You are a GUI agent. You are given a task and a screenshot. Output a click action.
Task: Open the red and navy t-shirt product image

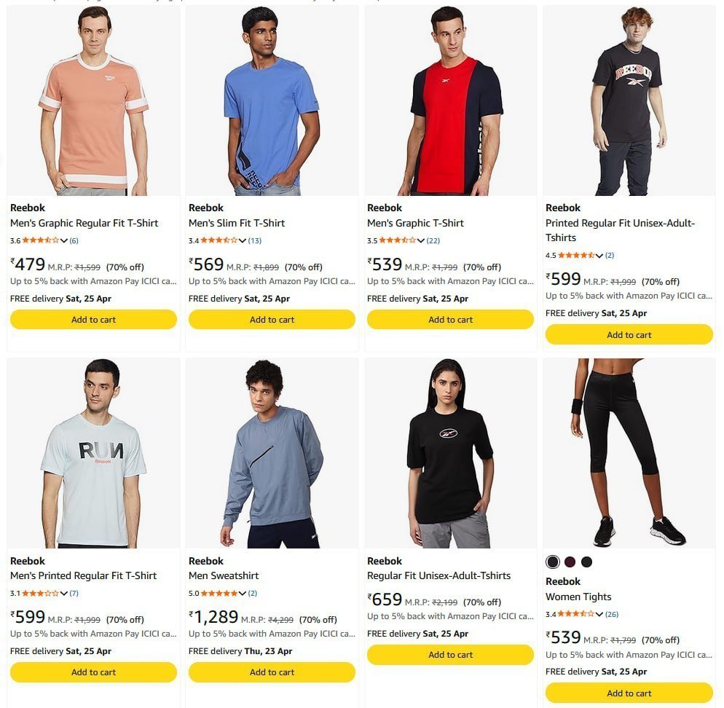click(x=451, y=101)
